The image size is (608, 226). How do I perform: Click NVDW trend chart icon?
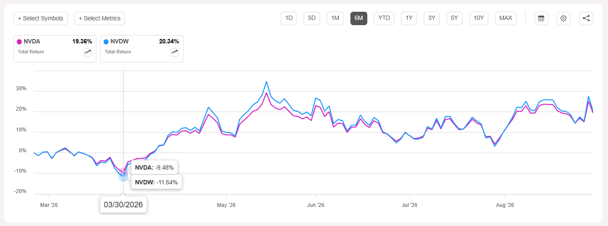(x=174, y=52)
